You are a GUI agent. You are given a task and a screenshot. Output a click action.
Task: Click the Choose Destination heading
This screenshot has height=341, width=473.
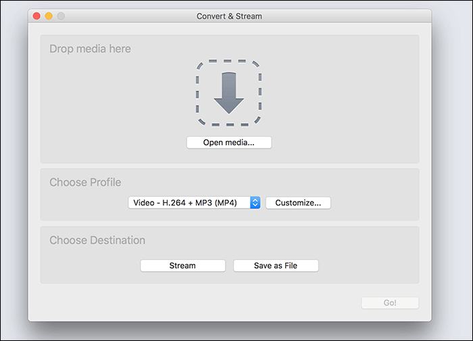pyautogui.click(x=97, y=240)
